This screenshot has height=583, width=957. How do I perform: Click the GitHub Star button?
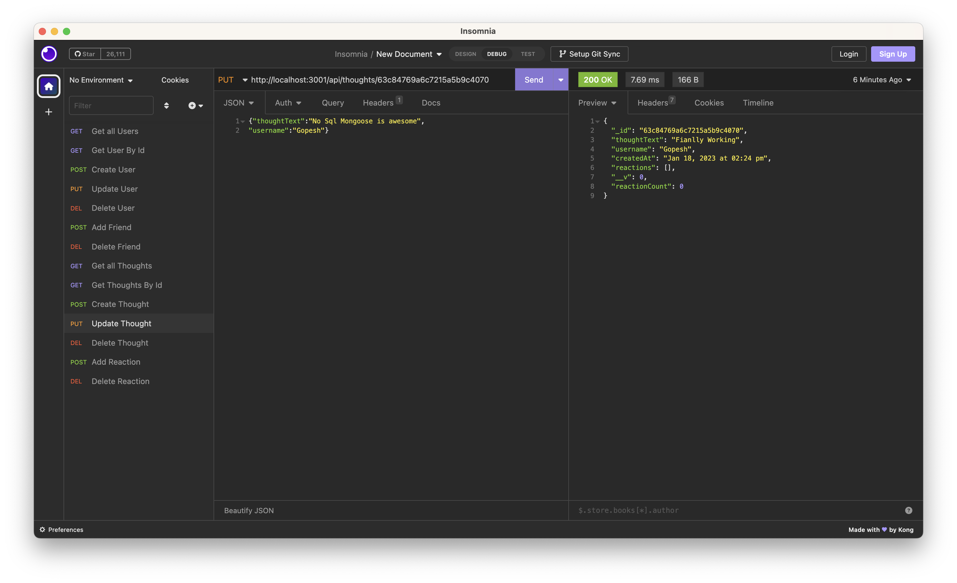(x=85, y=54)
